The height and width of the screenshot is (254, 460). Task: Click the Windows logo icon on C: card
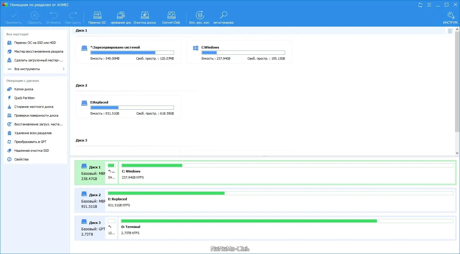pyautogui.click(x=196, y=48)
